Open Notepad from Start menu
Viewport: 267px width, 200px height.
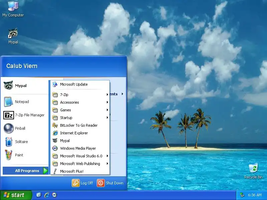click(25, 102)
